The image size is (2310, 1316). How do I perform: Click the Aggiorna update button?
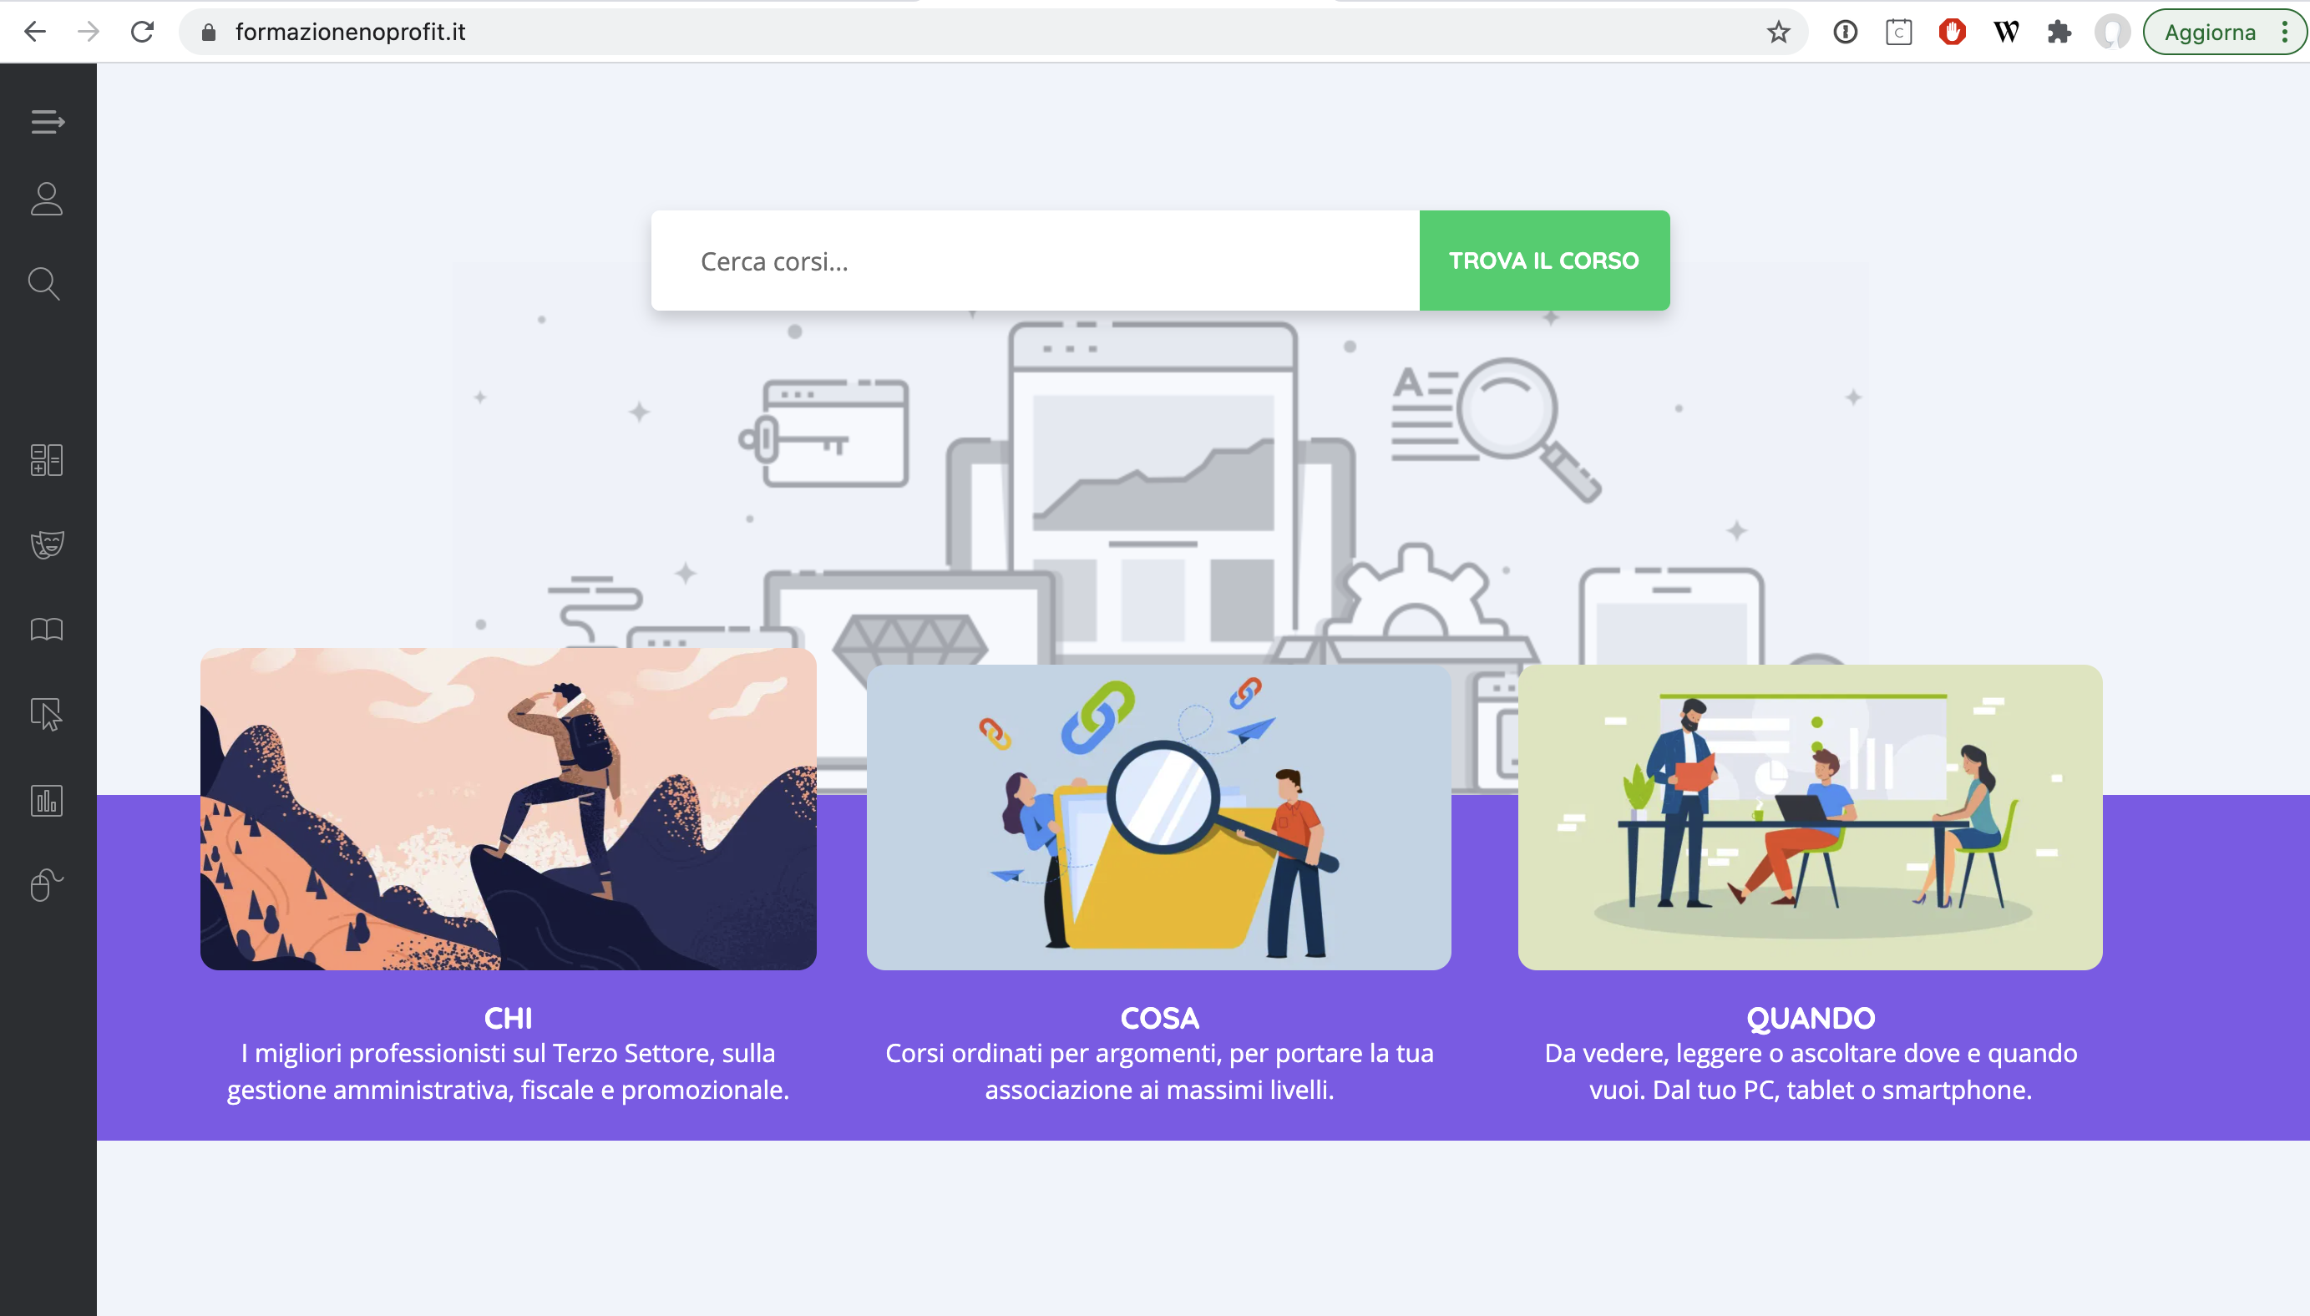tap(2209, 33)
